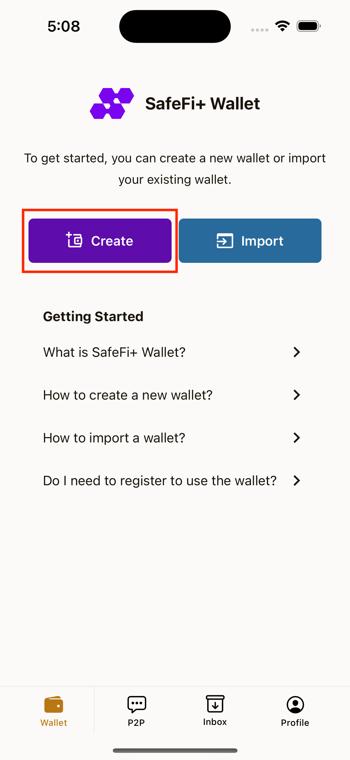Open the Profile person icon
The height and width of the screenshot is (760, 350).
tap(295, 705)
